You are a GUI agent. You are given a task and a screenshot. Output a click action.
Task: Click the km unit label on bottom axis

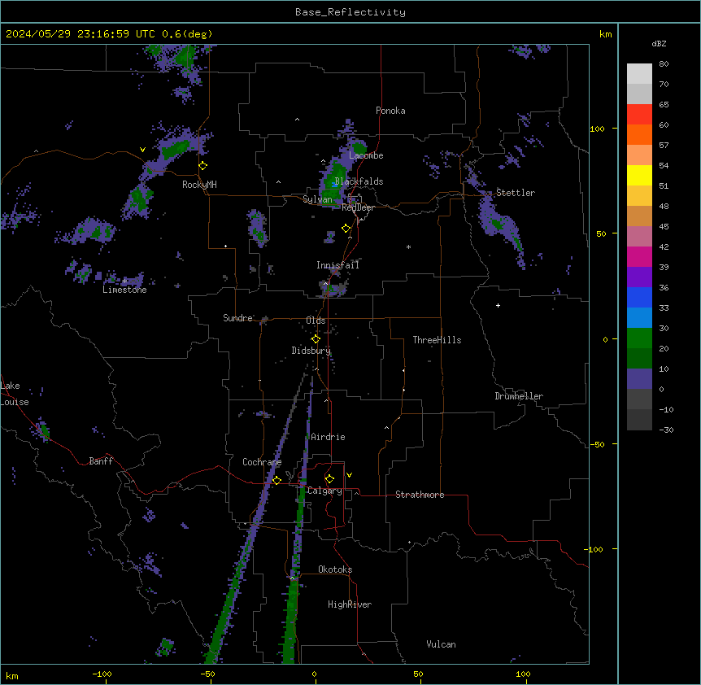(12, 675)
